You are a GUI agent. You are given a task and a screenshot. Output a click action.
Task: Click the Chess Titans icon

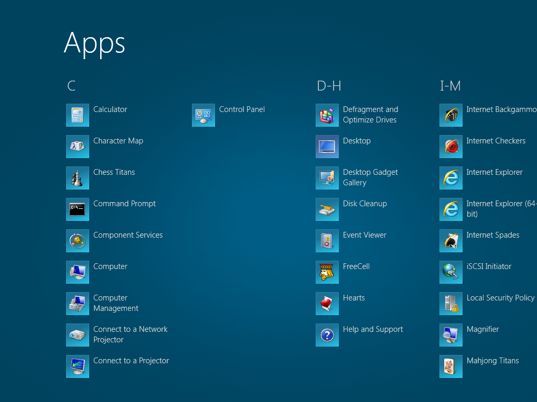click(x=78, y=178)
